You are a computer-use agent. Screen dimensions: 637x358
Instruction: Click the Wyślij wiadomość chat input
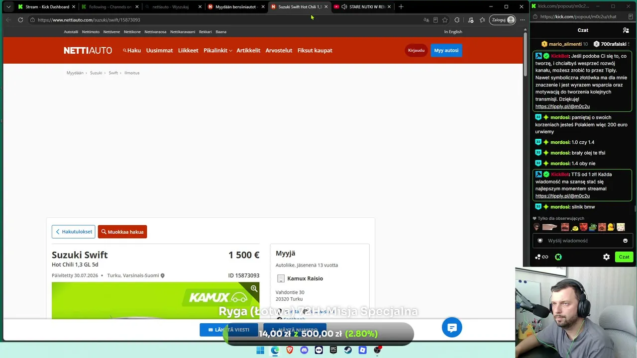tap(582, 241)
